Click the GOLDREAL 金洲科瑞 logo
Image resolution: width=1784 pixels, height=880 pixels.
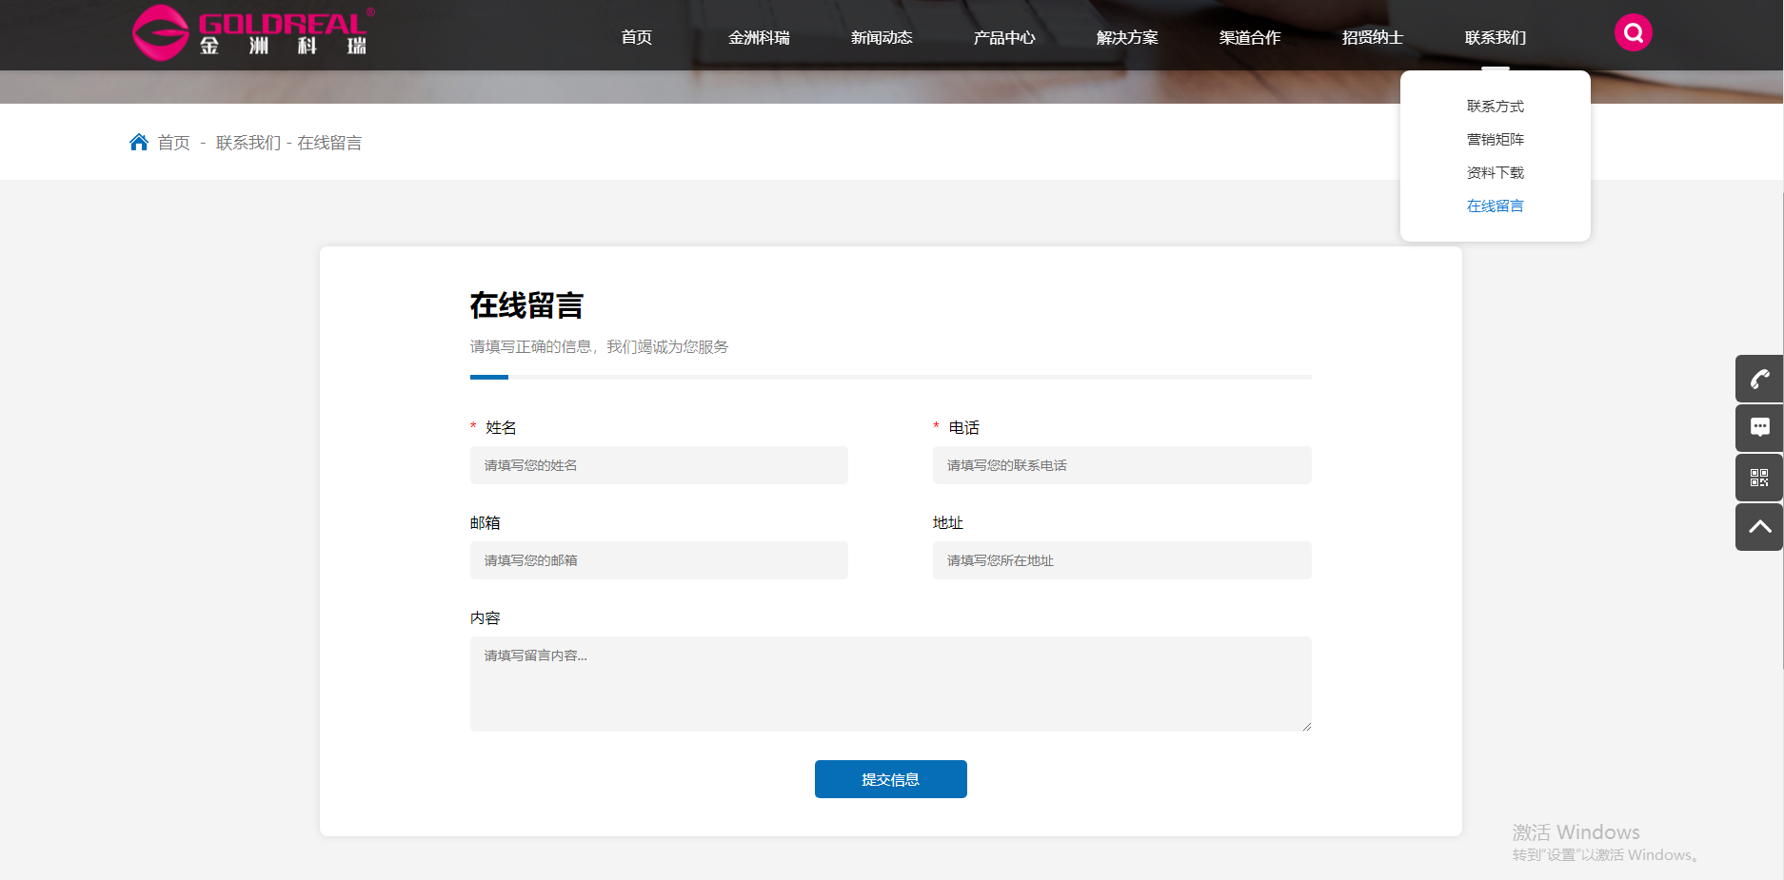(252, 32)
